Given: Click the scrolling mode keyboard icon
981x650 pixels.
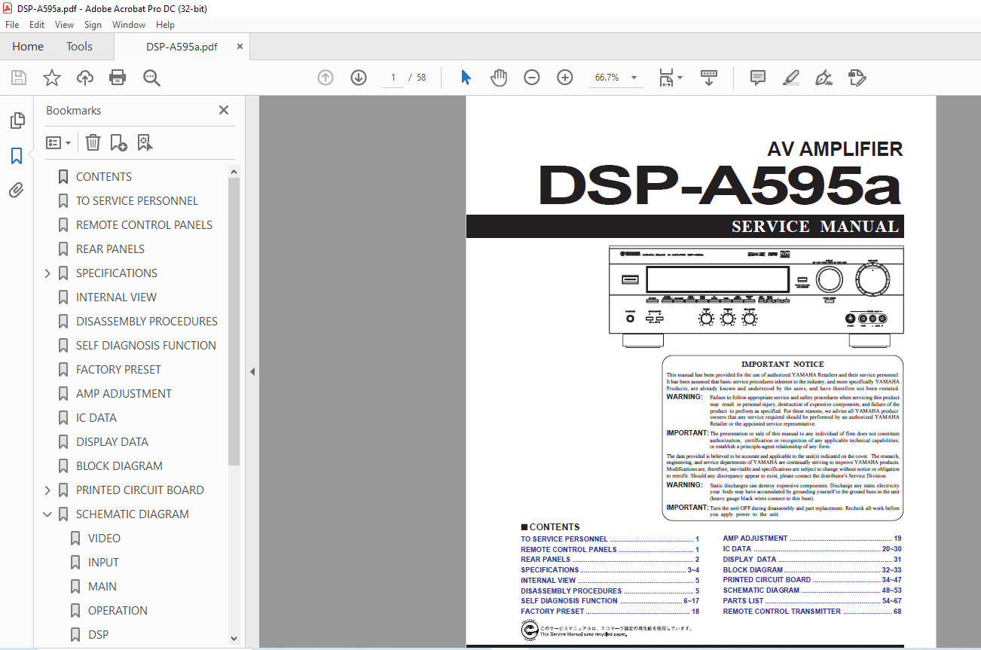Looking at the screenshot, I should tap(708, 78).
